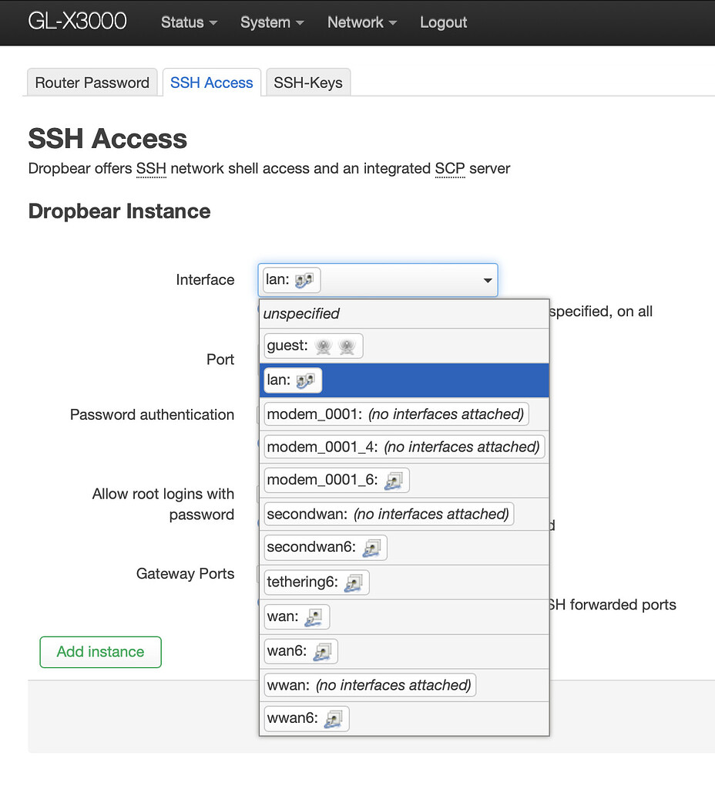The height and width of the screenshot is (790, 715).
Task: Click the ethernet icon beside tethering6
Action: pyautogui.click(x=354, y=582)
